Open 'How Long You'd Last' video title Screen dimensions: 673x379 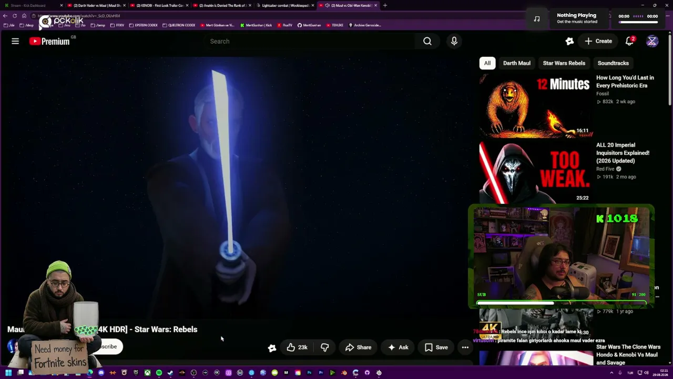(625, 82)
